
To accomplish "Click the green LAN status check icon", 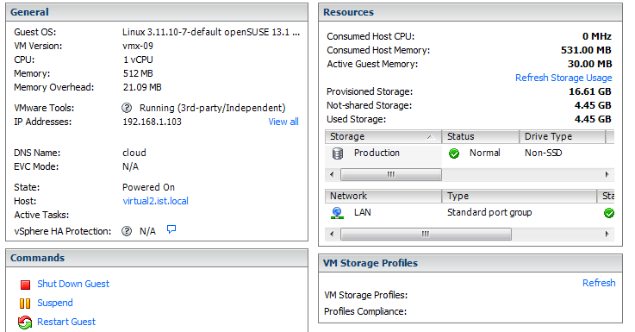I will pos(608,213).
